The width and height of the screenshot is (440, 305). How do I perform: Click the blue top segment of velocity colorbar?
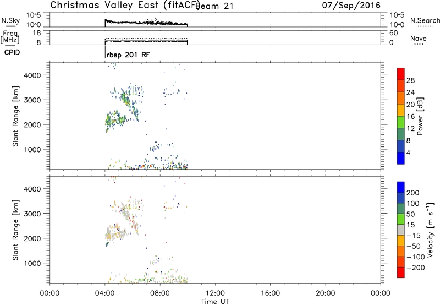[401, 187]
